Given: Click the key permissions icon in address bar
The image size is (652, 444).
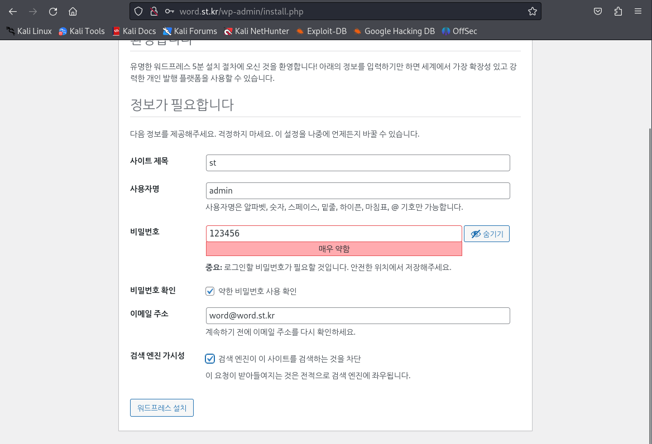Looking at the screenshot, I should pos(169,12).
